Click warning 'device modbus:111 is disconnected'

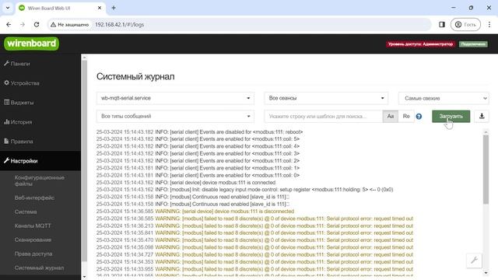[x=195, y=212]
